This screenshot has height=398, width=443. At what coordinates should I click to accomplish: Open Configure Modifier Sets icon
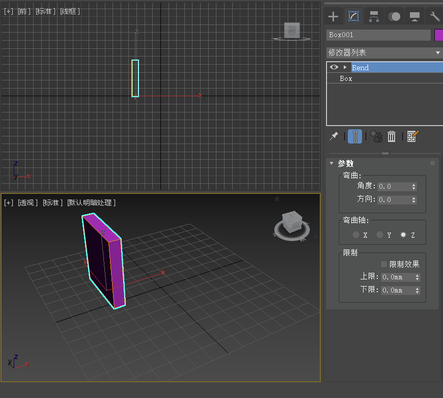(x=412, y=136)
